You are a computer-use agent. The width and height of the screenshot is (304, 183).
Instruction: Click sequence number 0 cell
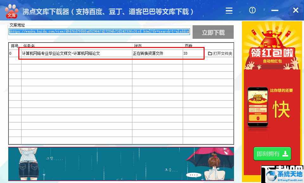pyautogui.click(x=10, y=53)
